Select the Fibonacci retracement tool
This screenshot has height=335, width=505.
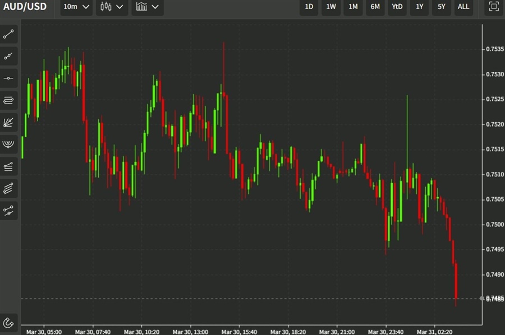coord(8,166)
